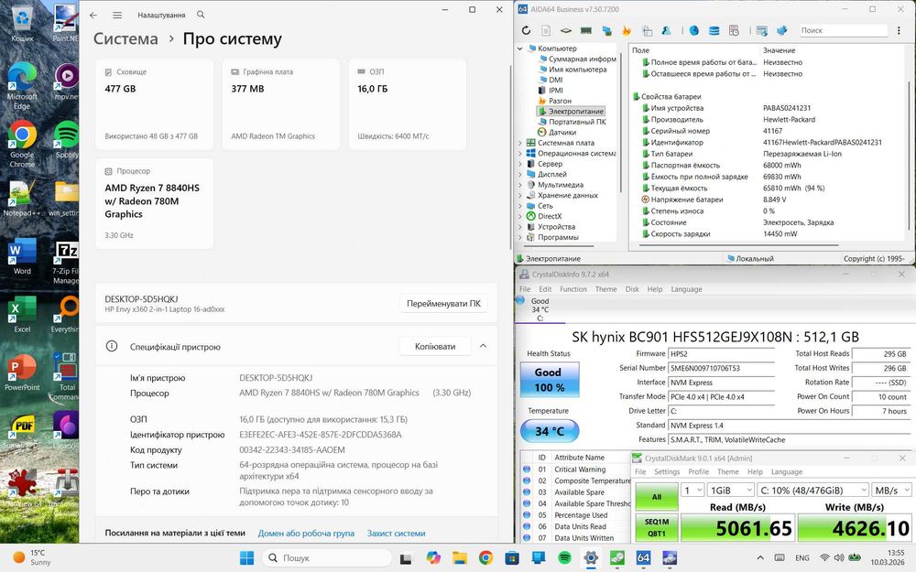Run CrystalDiskMark All tests button
The width and height of the screenshot is (916, 572).
(657, 497)
